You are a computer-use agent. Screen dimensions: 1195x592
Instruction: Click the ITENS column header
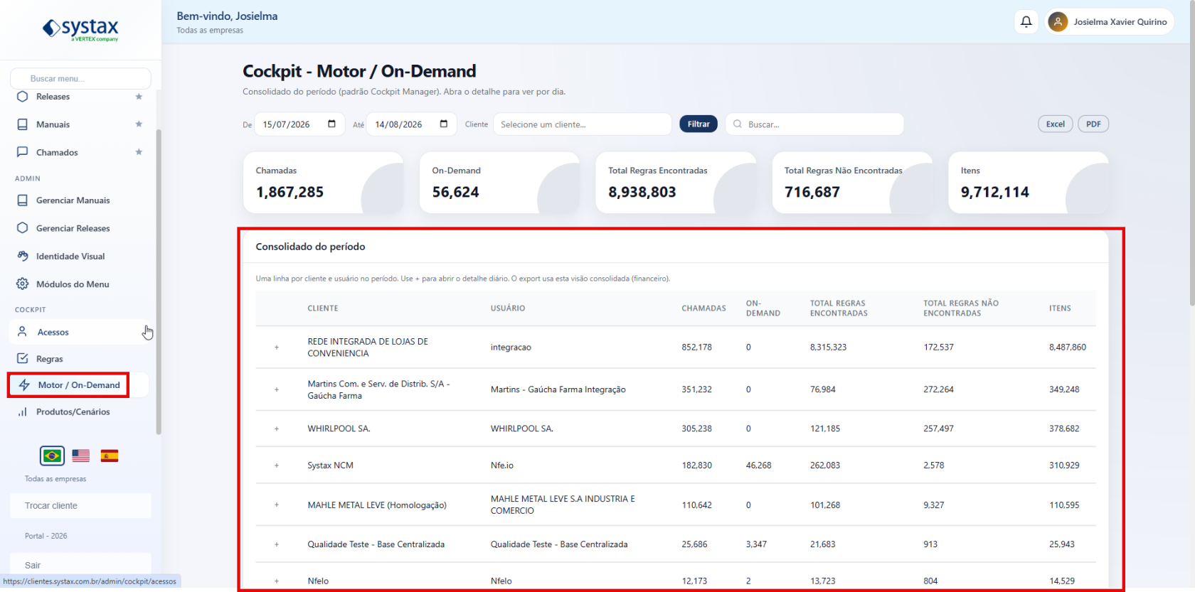point(1060,308)
